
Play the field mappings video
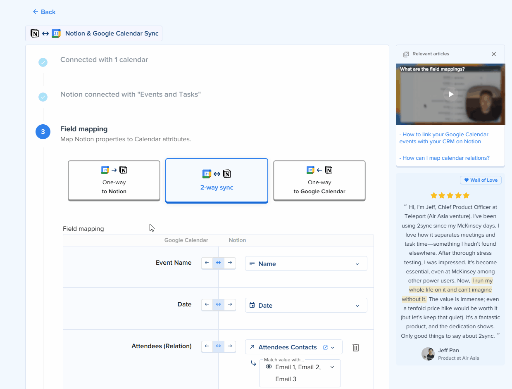451,94
